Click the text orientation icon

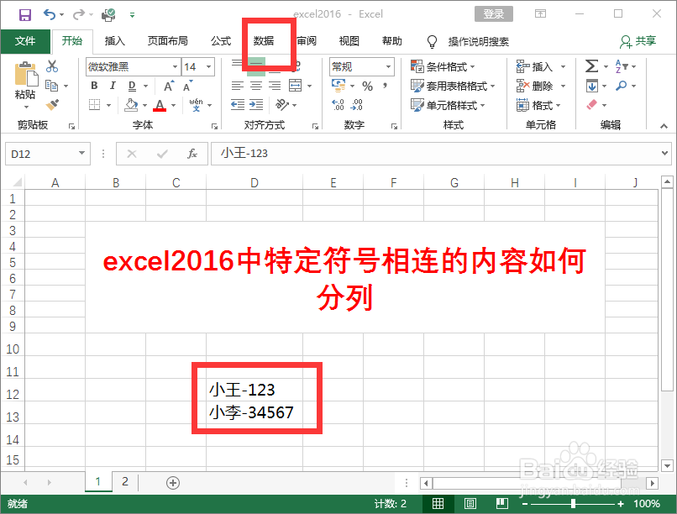(282, 105)
